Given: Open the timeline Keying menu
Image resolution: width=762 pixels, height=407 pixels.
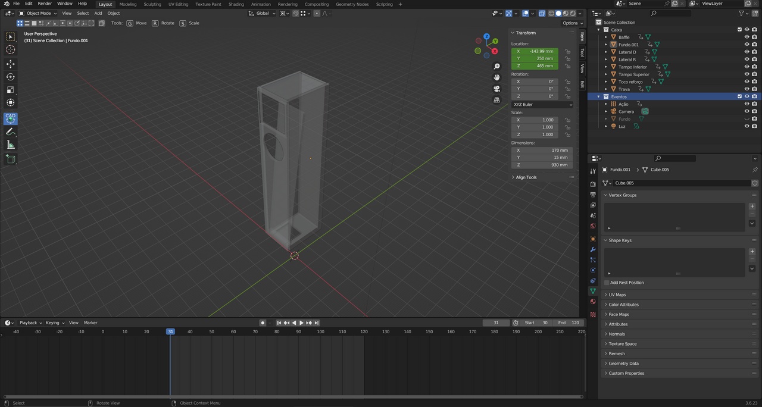Looking at the screenshot, I should coord(54,323).
